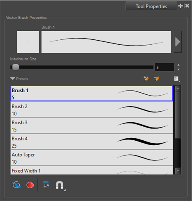Collapse the Presets section triangle
Viewport: 192px width, 201px height.
[x=12, y=79]
